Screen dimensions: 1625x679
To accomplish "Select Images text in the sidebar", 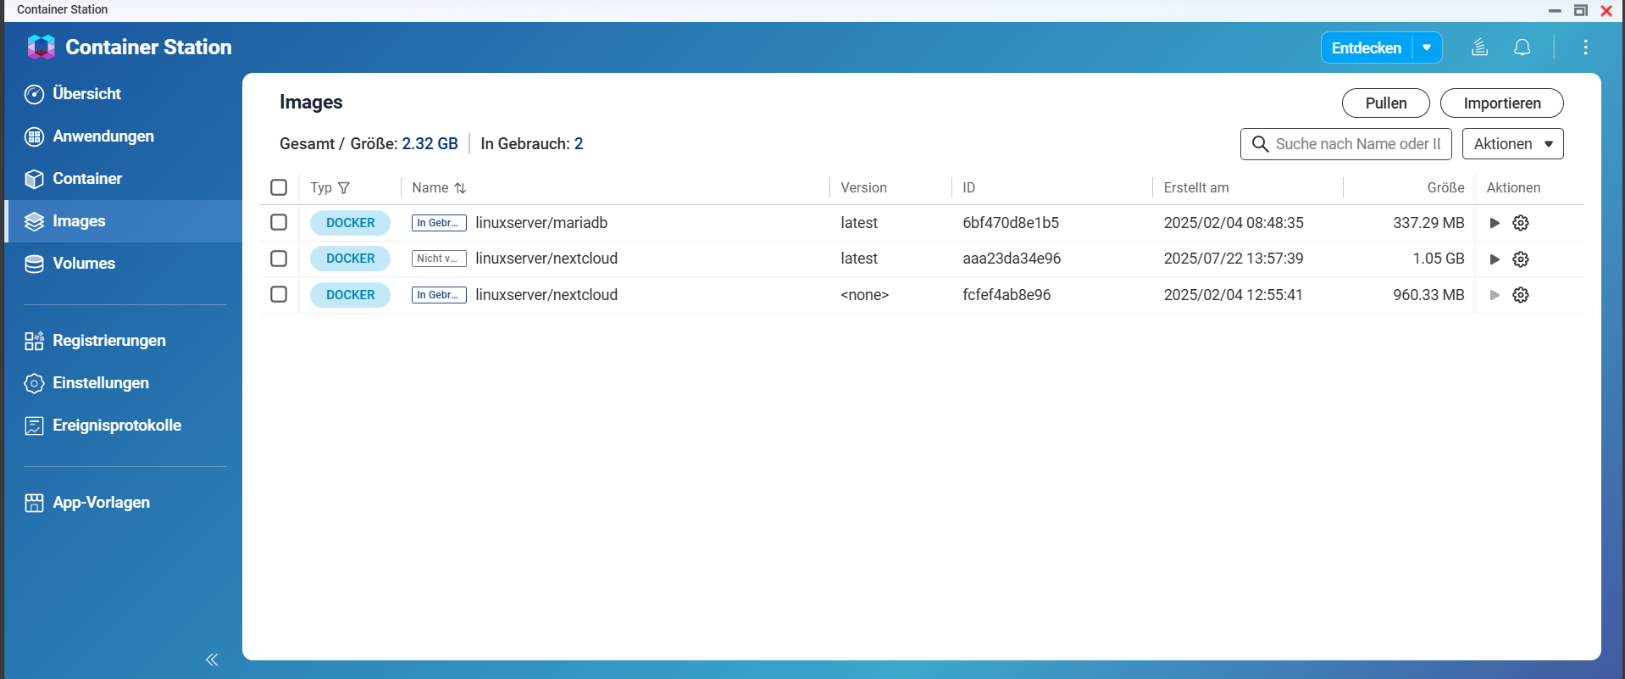I will (79, 221).
